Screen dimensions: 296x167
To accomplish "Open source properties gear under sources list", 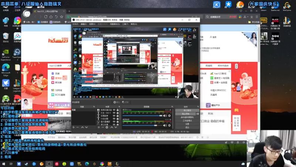I will coord(107,127).
